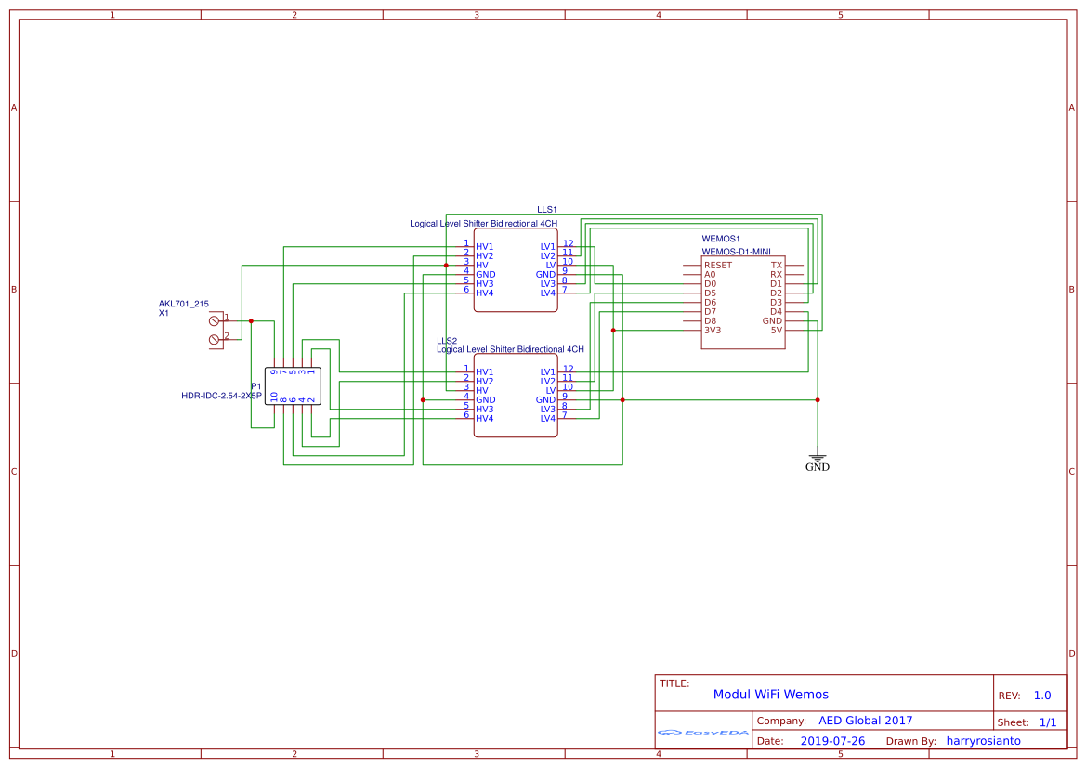This screenshot has width=1086, height=768.
Task: Click the drawn-by name 'harryrosianto'
Action: (984, 741)
